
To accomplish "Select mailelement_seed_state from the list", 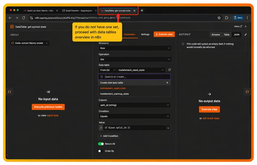I will click(134, 88).
